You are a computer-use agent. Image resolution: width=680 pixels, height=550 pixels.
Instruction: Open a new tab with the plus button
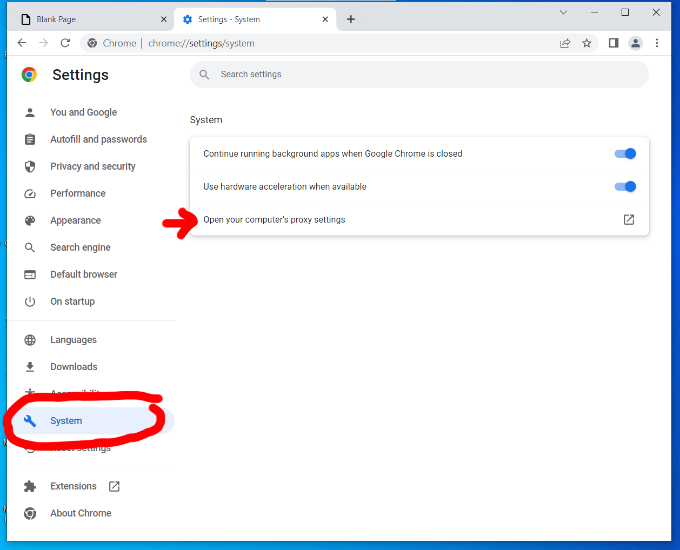351,19
